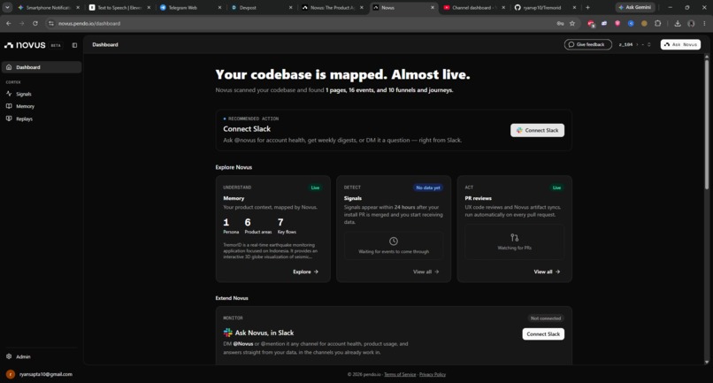
Task: Switch to Novus: The Product browser tab
Action: click(333, 8)
